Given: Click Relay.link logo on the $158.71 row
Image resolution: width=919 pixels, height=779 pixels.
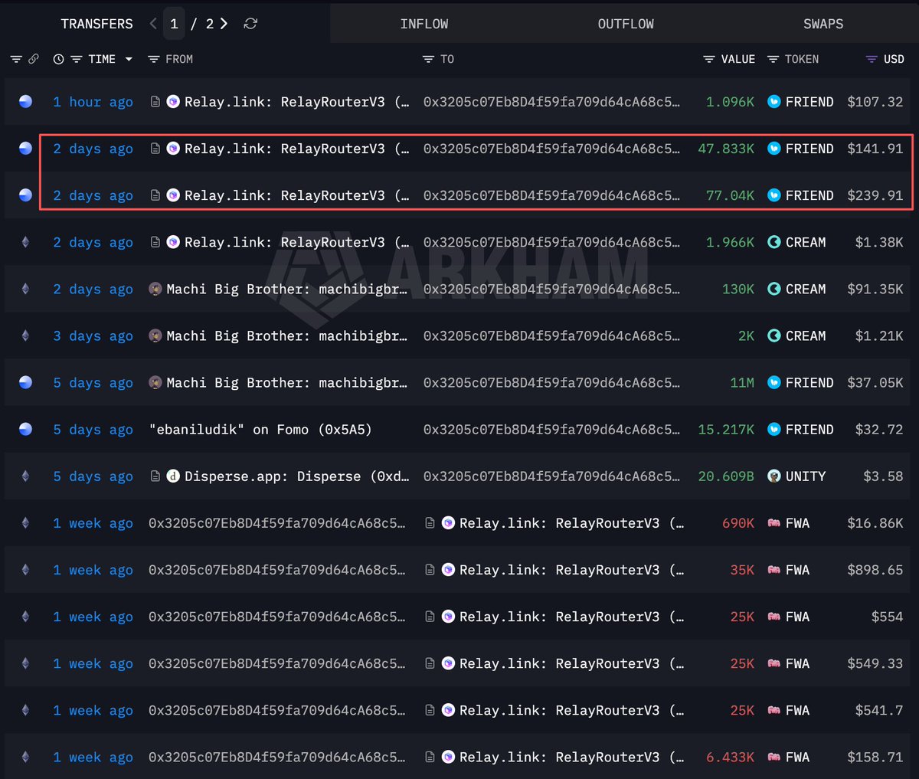Looking at the screenshot, I should (x=448, y=757).
